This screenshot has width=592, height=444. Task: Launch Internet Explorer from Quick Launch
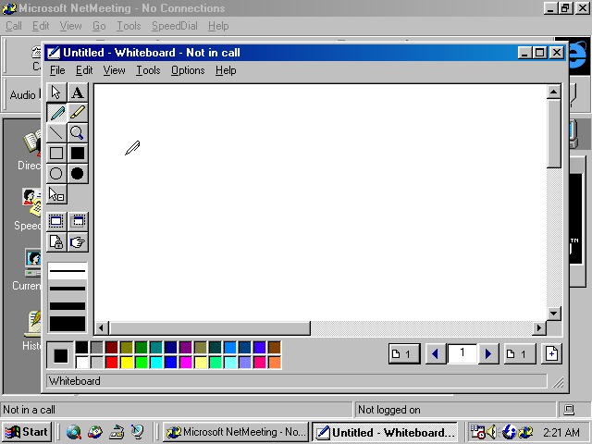74,432
